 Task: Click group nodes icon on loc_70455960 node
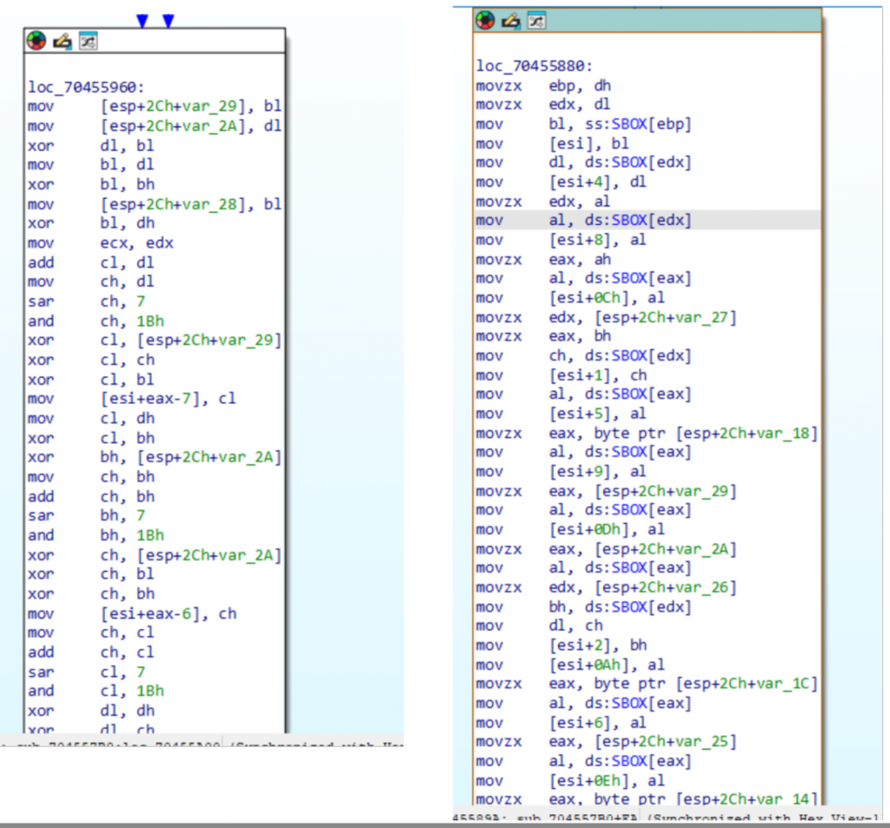[x=88, y=41]
